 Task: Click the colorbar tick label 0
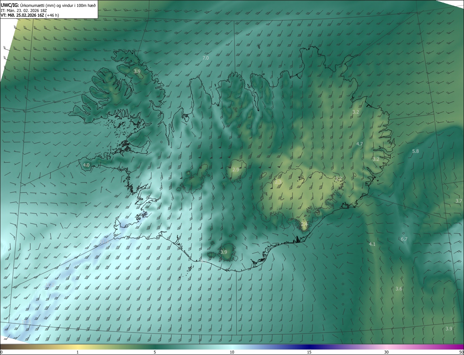[1, 352]
